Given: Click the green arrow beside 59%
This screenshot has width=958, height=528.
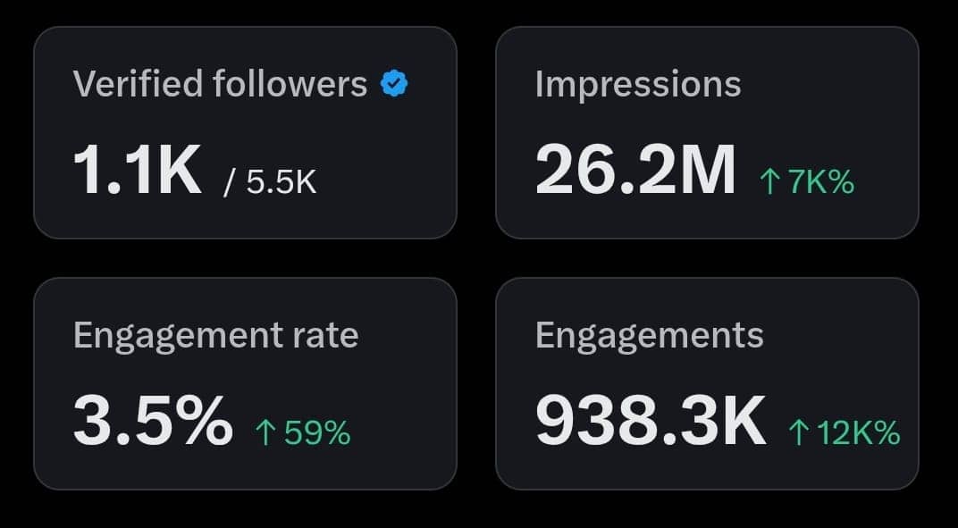Looking at the screenshot, I should click(265, 432).
